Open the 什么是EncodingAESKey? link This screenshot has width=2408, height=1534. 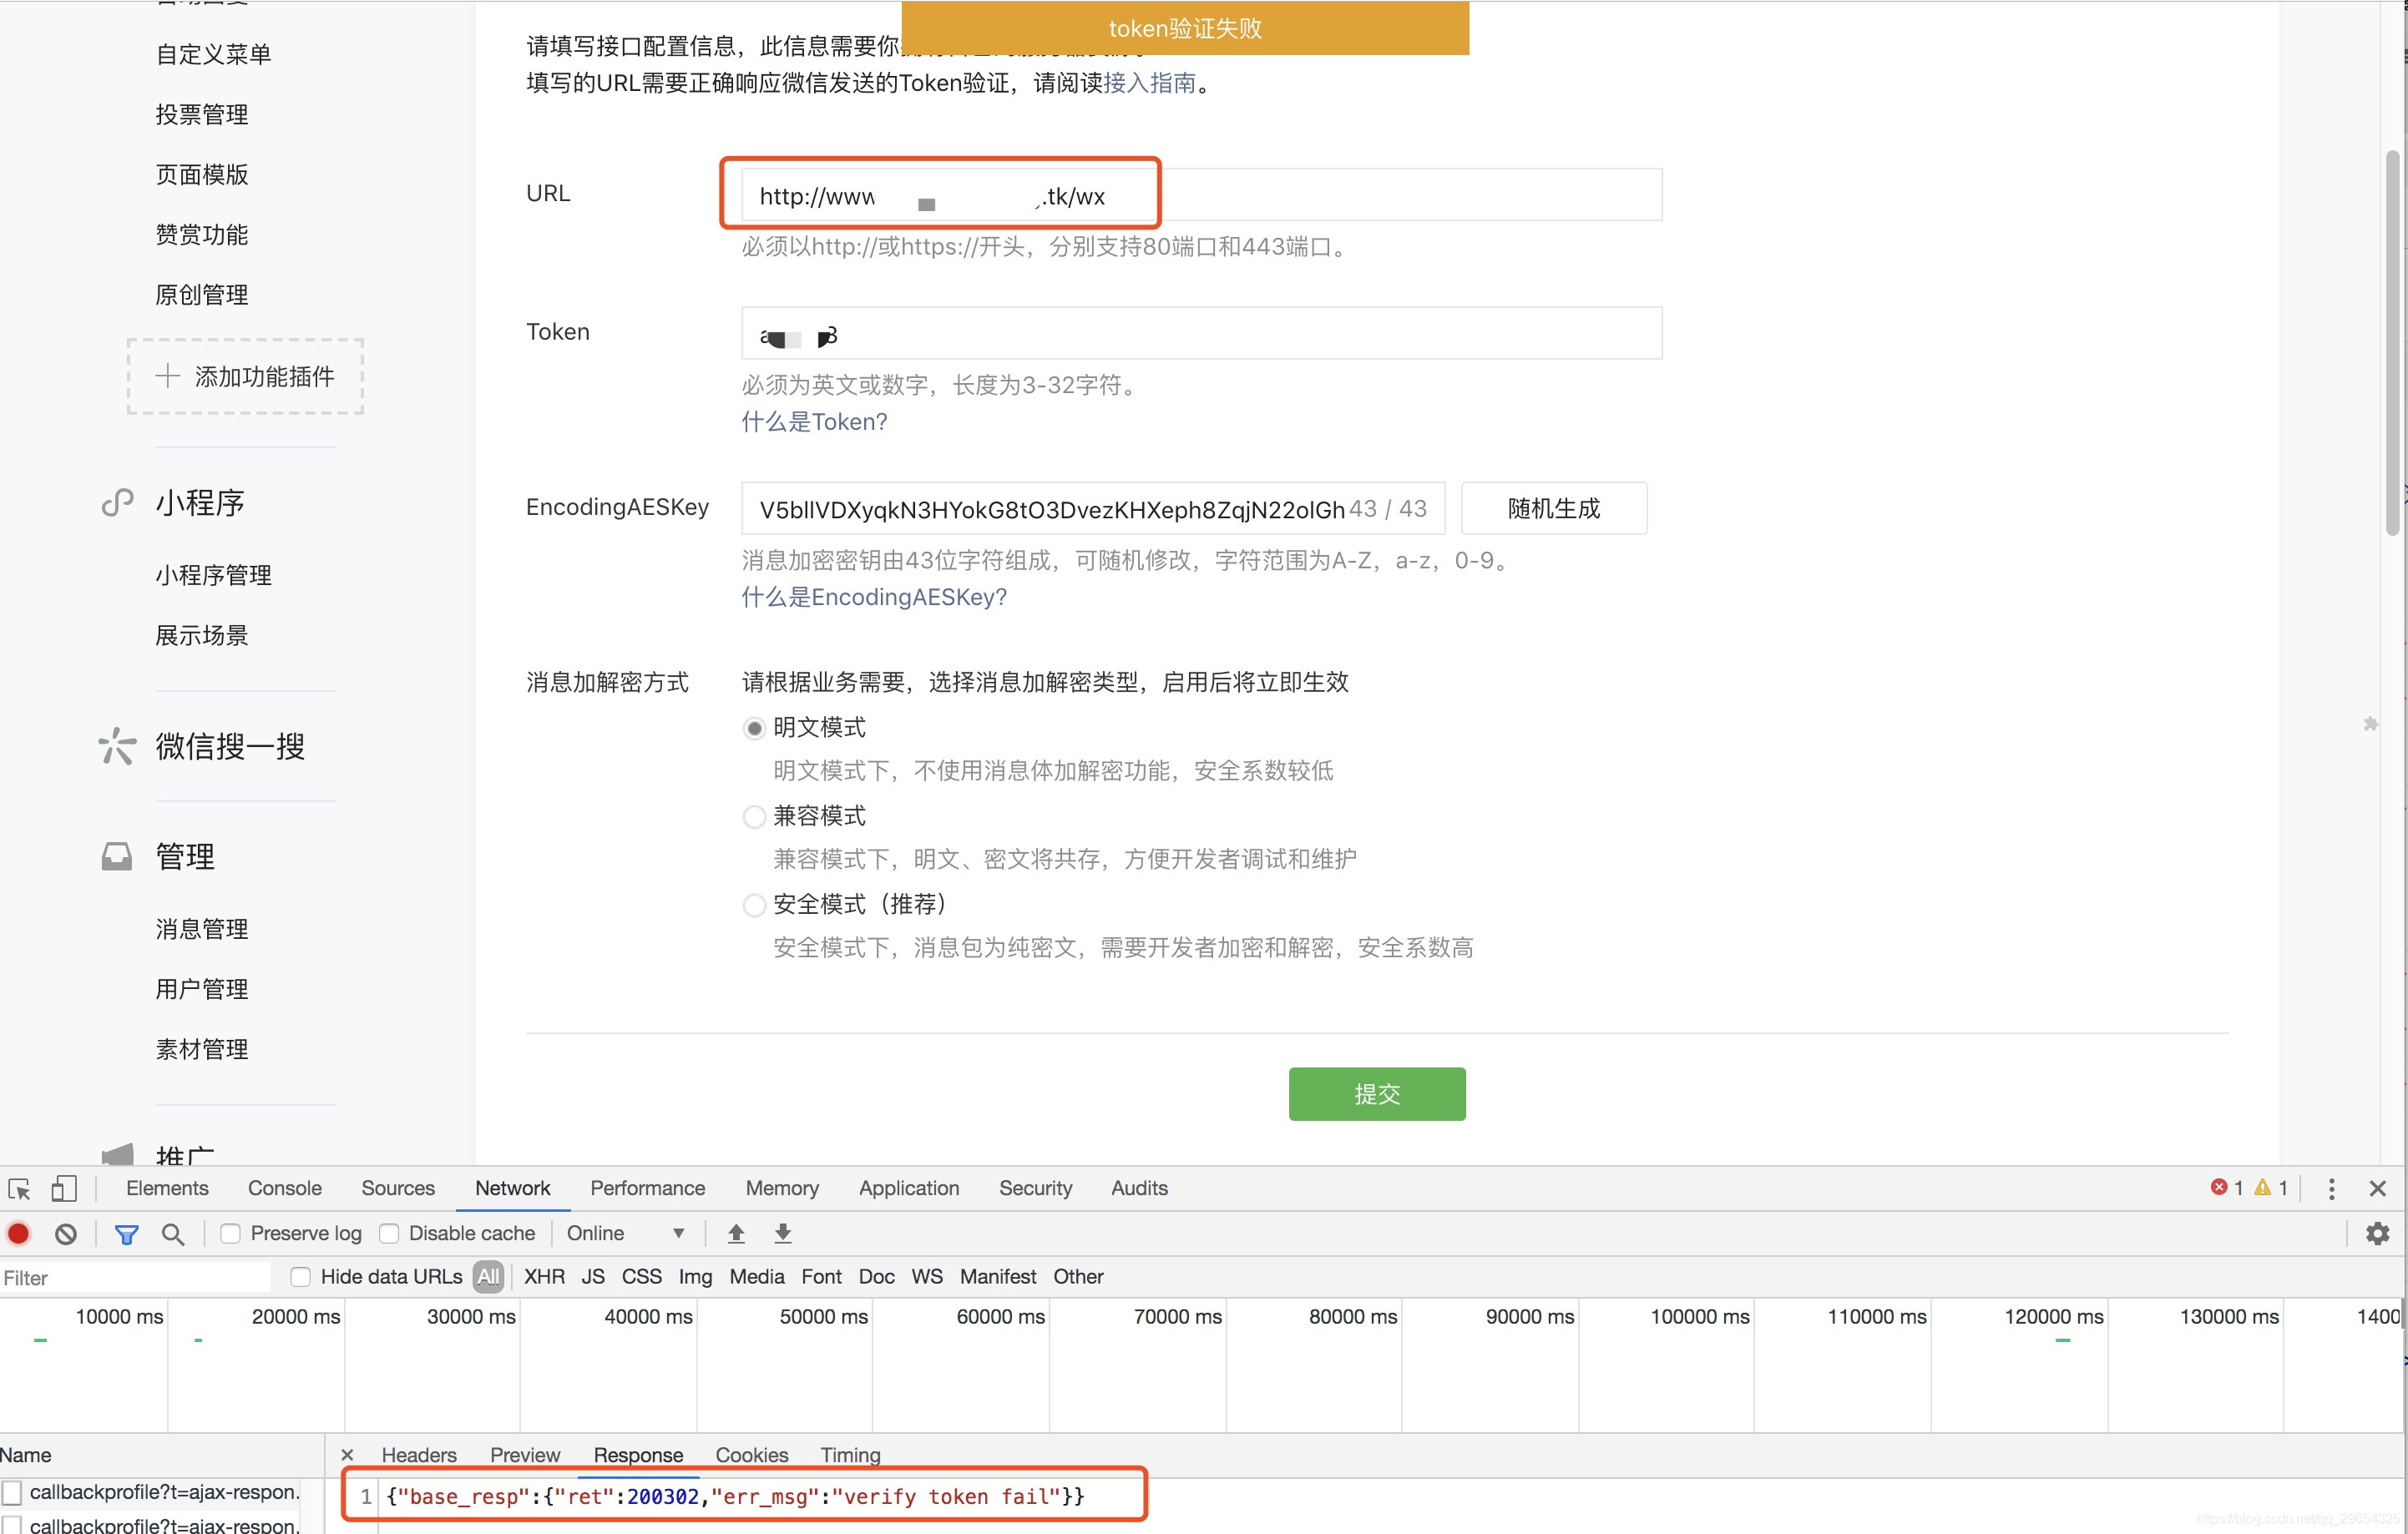click(x=874, y=597)
